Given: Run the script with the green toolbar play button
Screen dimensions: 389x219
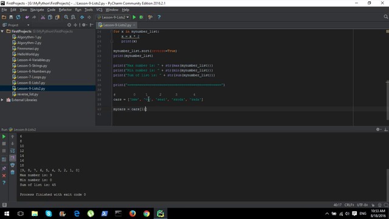Looking at the screenshot, I should (x=134, y=17).
